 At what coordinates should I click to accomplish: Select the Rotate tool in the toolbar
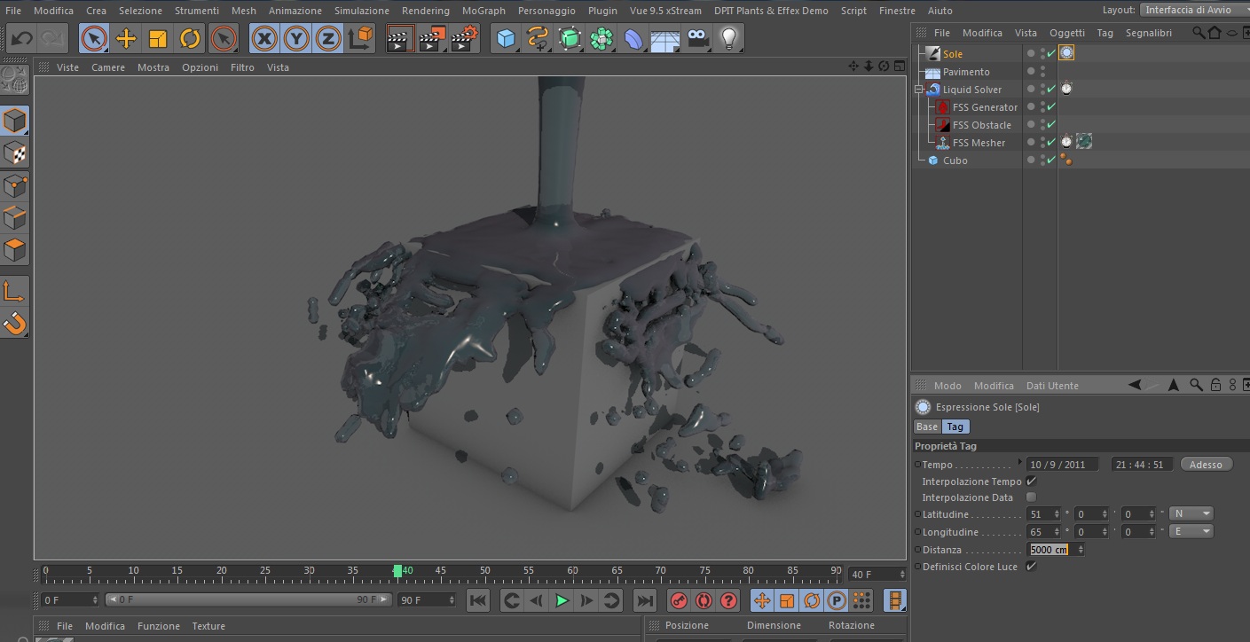(x=190, y=38)
